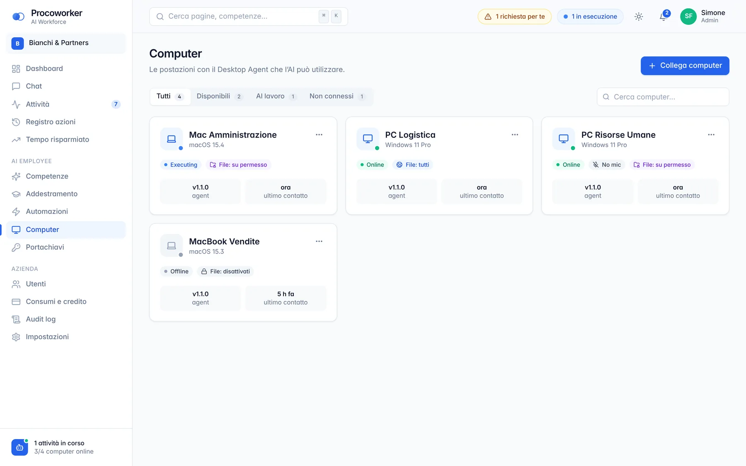This screenshot has height=466, width=746.
Task: Click the Procoworker logo icon
Action: [18, 17]
